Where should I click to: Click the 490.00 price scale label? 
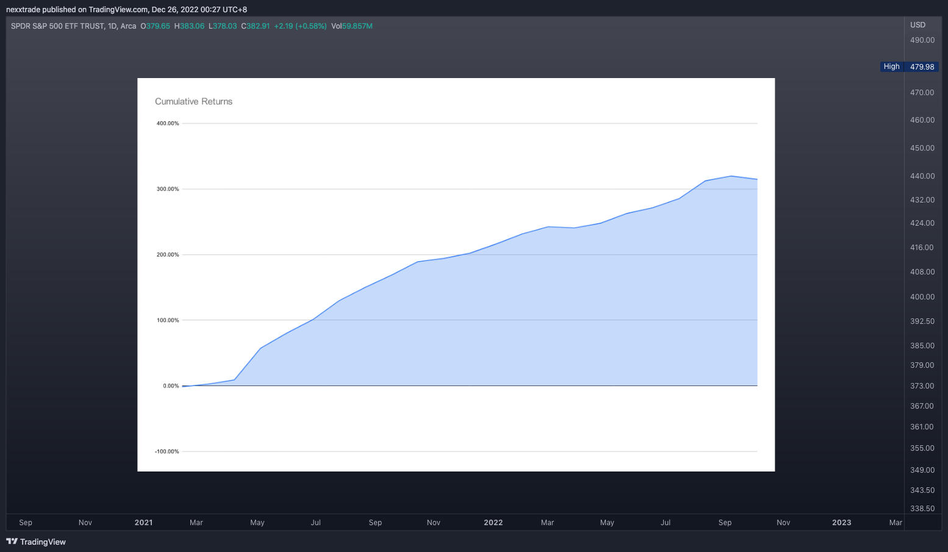click(x=922, y=40)
